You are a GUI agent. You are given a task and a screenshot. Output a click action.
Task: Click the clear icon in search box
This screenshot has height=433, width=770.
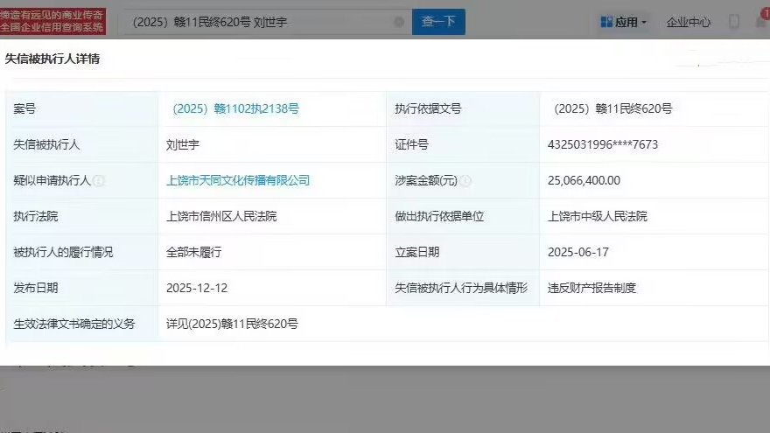[399, 22]
